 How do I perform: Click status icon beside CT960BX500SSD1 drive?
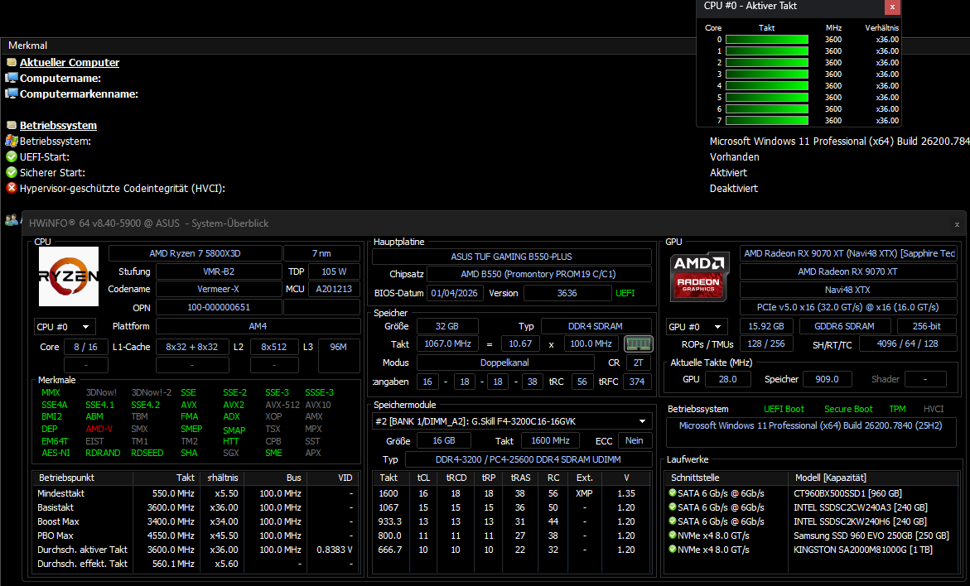(x=673, y=493)
